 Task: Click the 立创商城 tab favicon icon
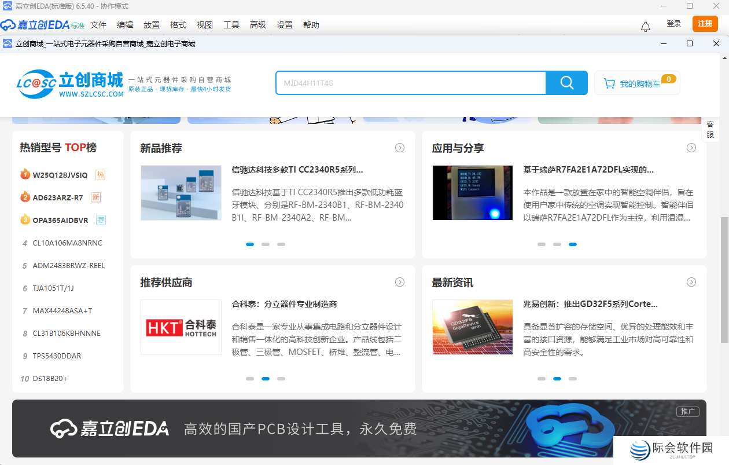pos(7,43)
